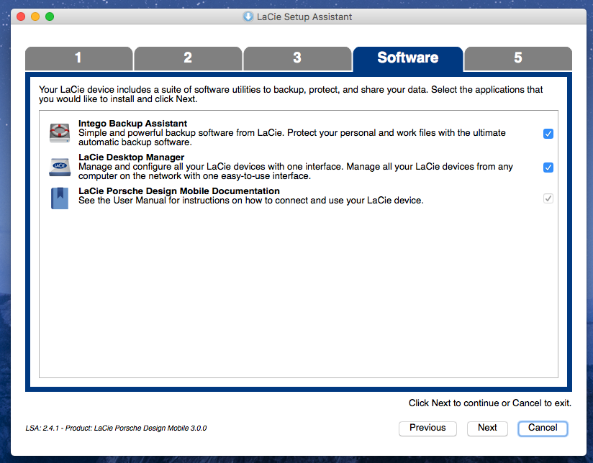
Task: Go to step 2 tab
Action: coord(188,58)
